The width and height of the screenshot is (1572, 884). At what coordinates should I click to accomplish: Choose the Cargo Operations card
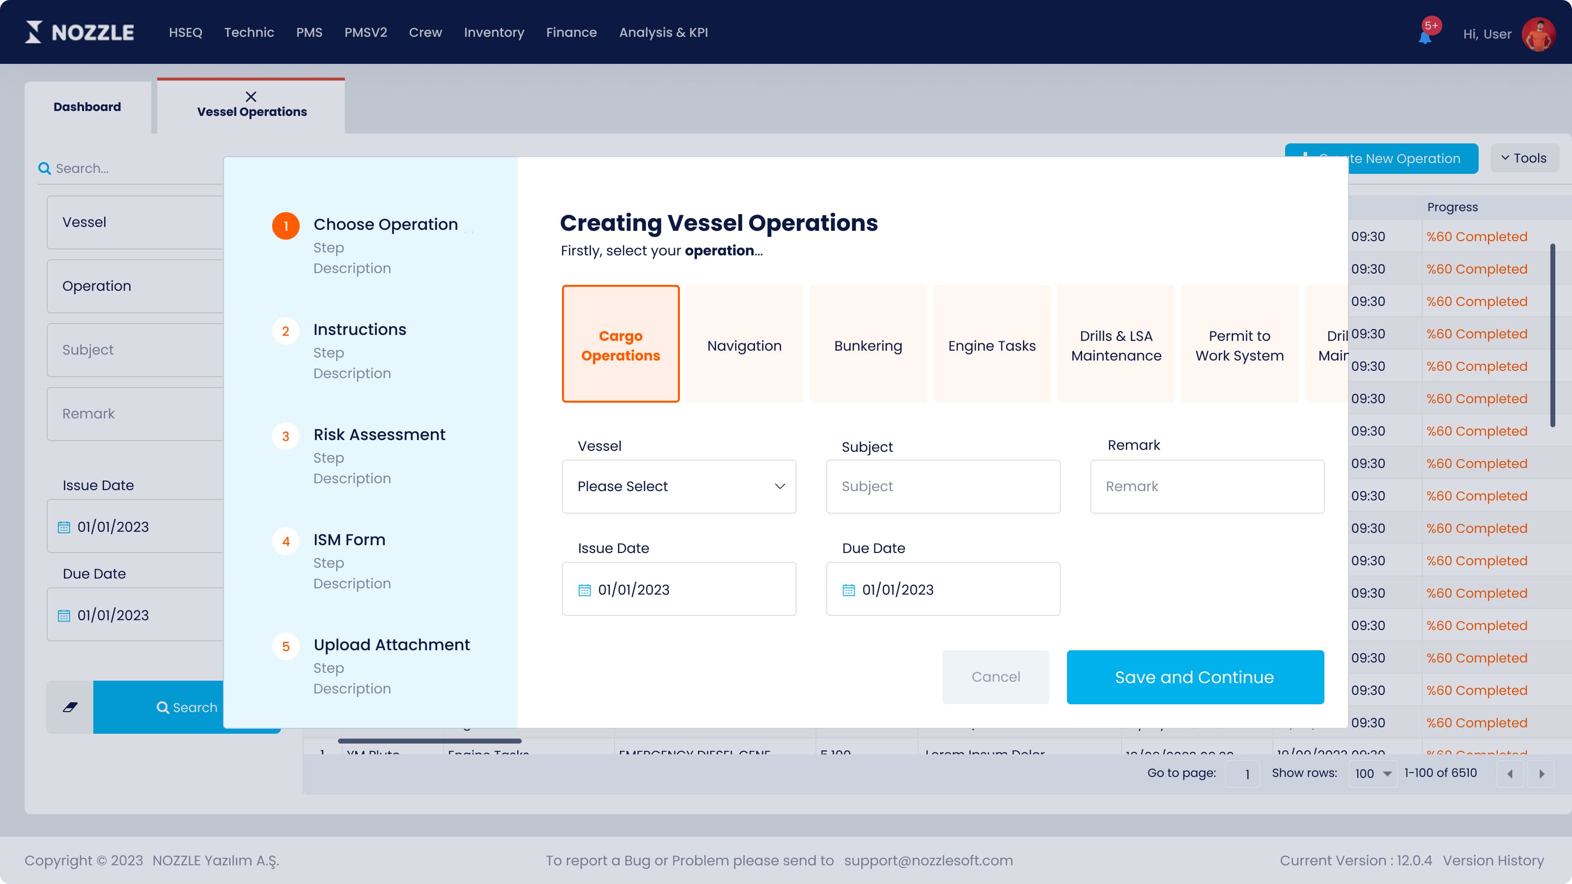[x=620, y=343]
